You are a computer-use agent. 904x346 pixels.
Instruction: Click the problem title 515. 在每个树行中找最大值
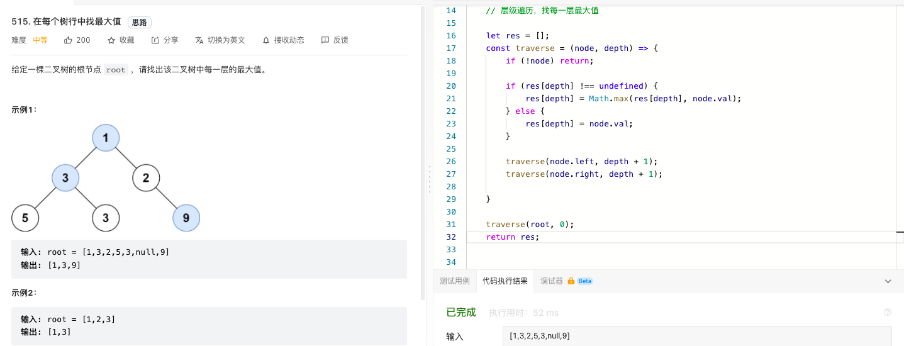pos(66,21)
